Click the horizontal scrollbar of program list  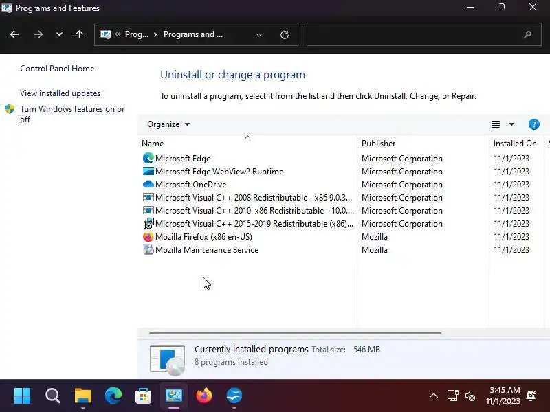point(295,333)
